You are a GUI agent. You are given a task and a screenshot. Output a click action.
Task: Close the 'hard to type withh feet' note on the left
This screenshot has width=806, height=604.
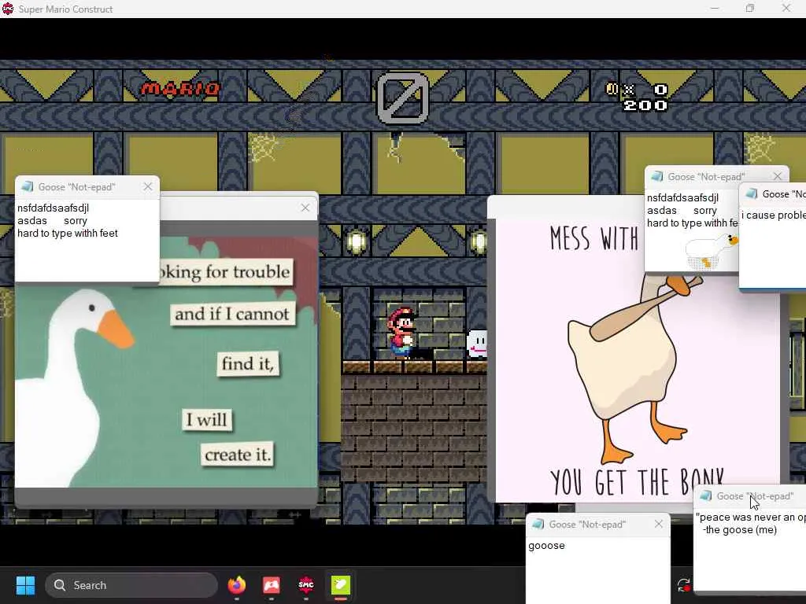pos(148,187)
